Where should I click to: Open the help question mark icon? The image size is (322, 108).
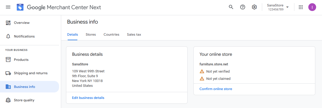pos(243,7)
